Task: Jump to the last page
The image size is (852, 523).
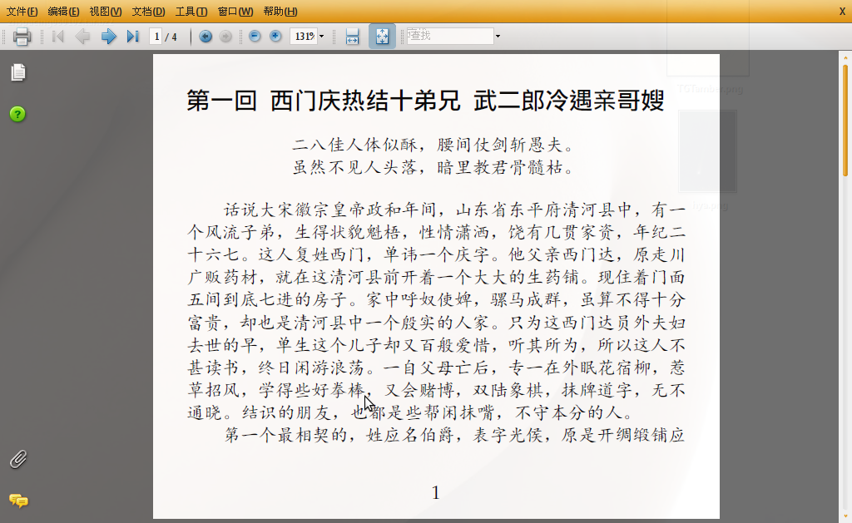Action: pos(133,37)
